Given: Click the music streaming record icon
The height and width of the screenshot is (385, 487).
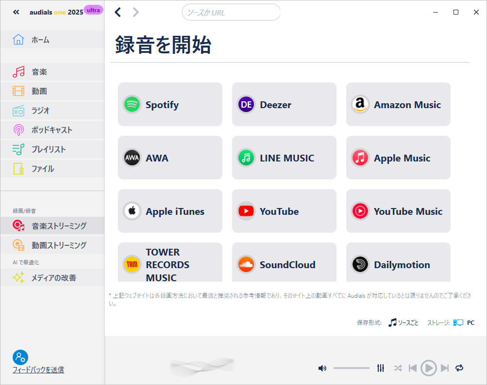Looking at the screenshot, I should click(18, 225).
